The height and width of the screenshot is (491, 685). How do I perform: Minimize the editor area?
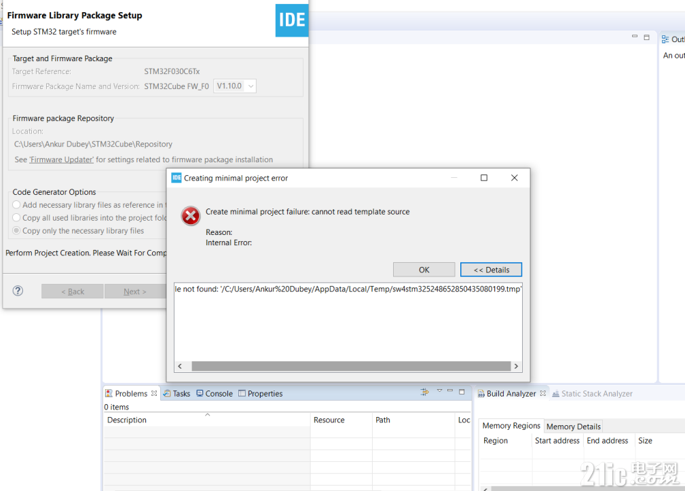(635, 36)
